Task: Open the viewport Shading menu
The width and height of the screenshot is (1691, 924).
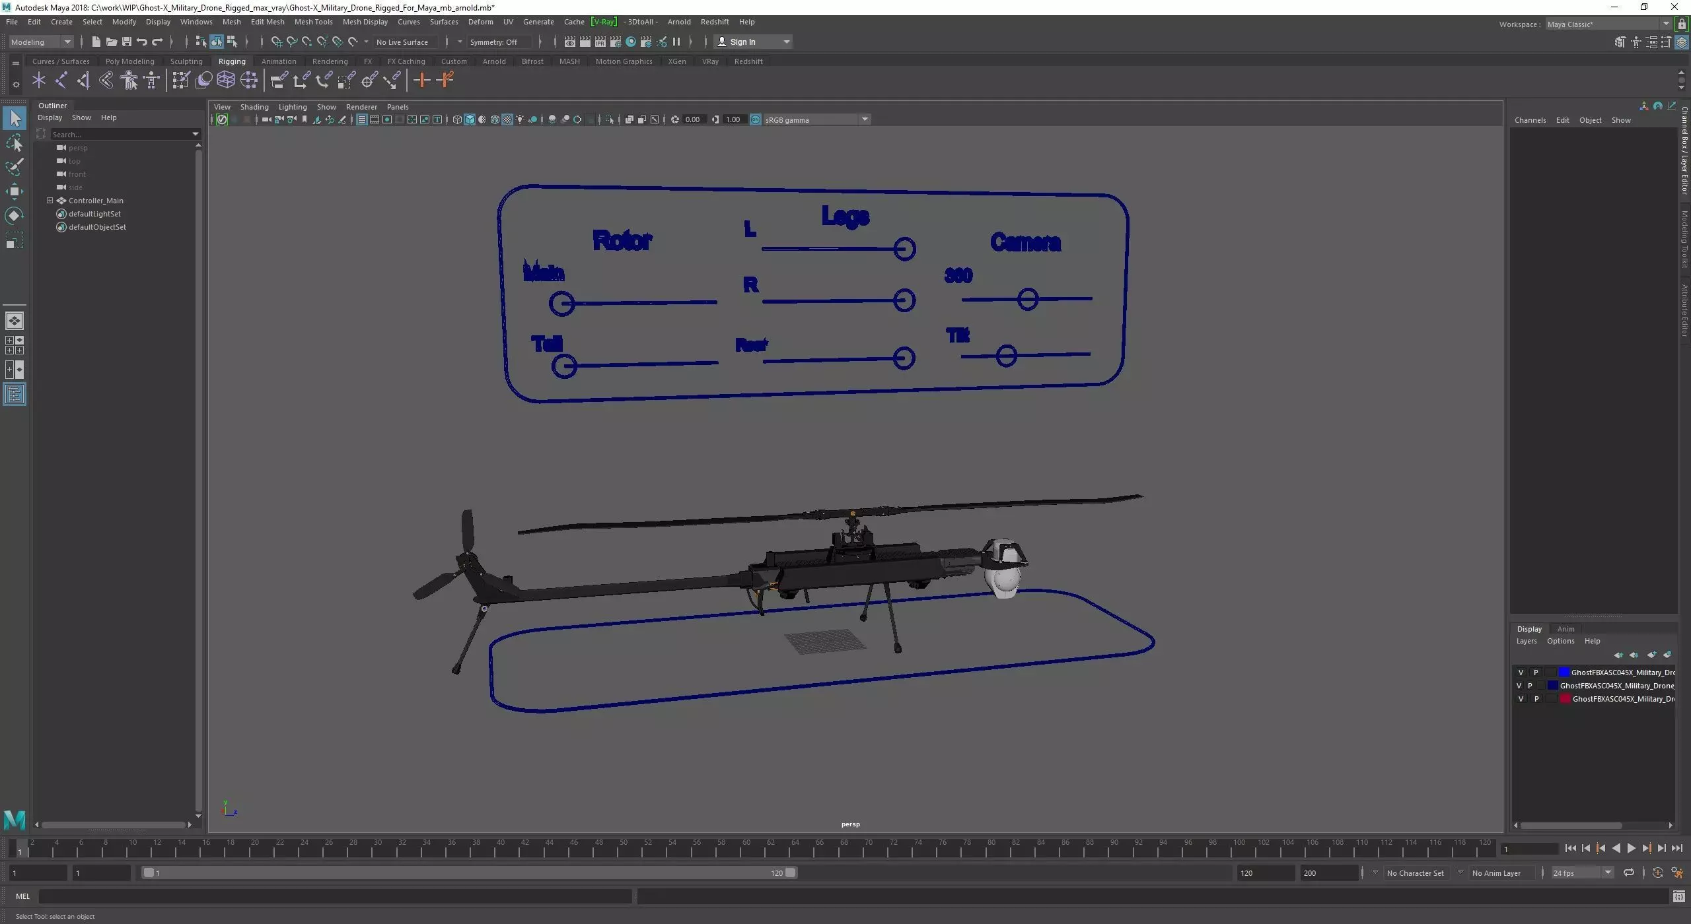Action: click(254, 107)
